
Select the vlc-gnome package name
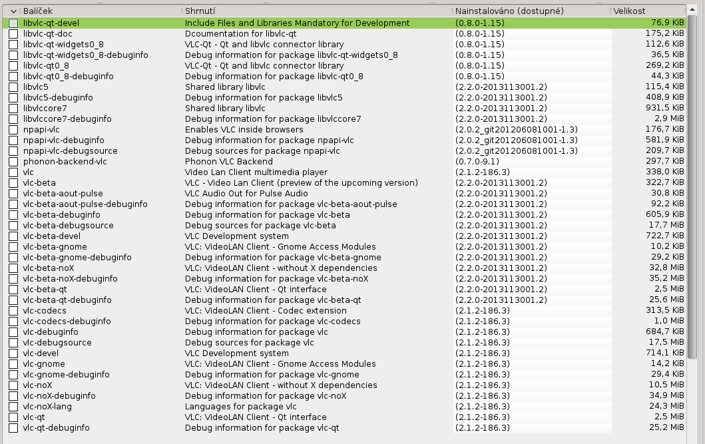pos(44,364)
